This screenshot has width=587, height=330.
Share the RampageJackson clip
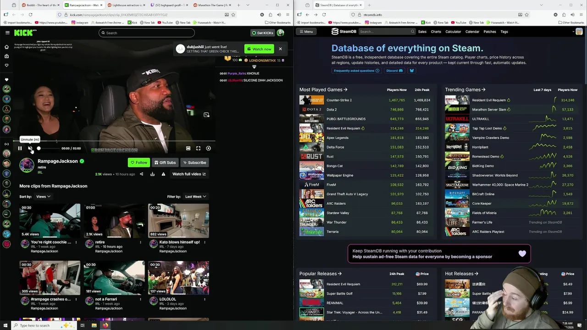pyautogui.click(x=141, y=174)
